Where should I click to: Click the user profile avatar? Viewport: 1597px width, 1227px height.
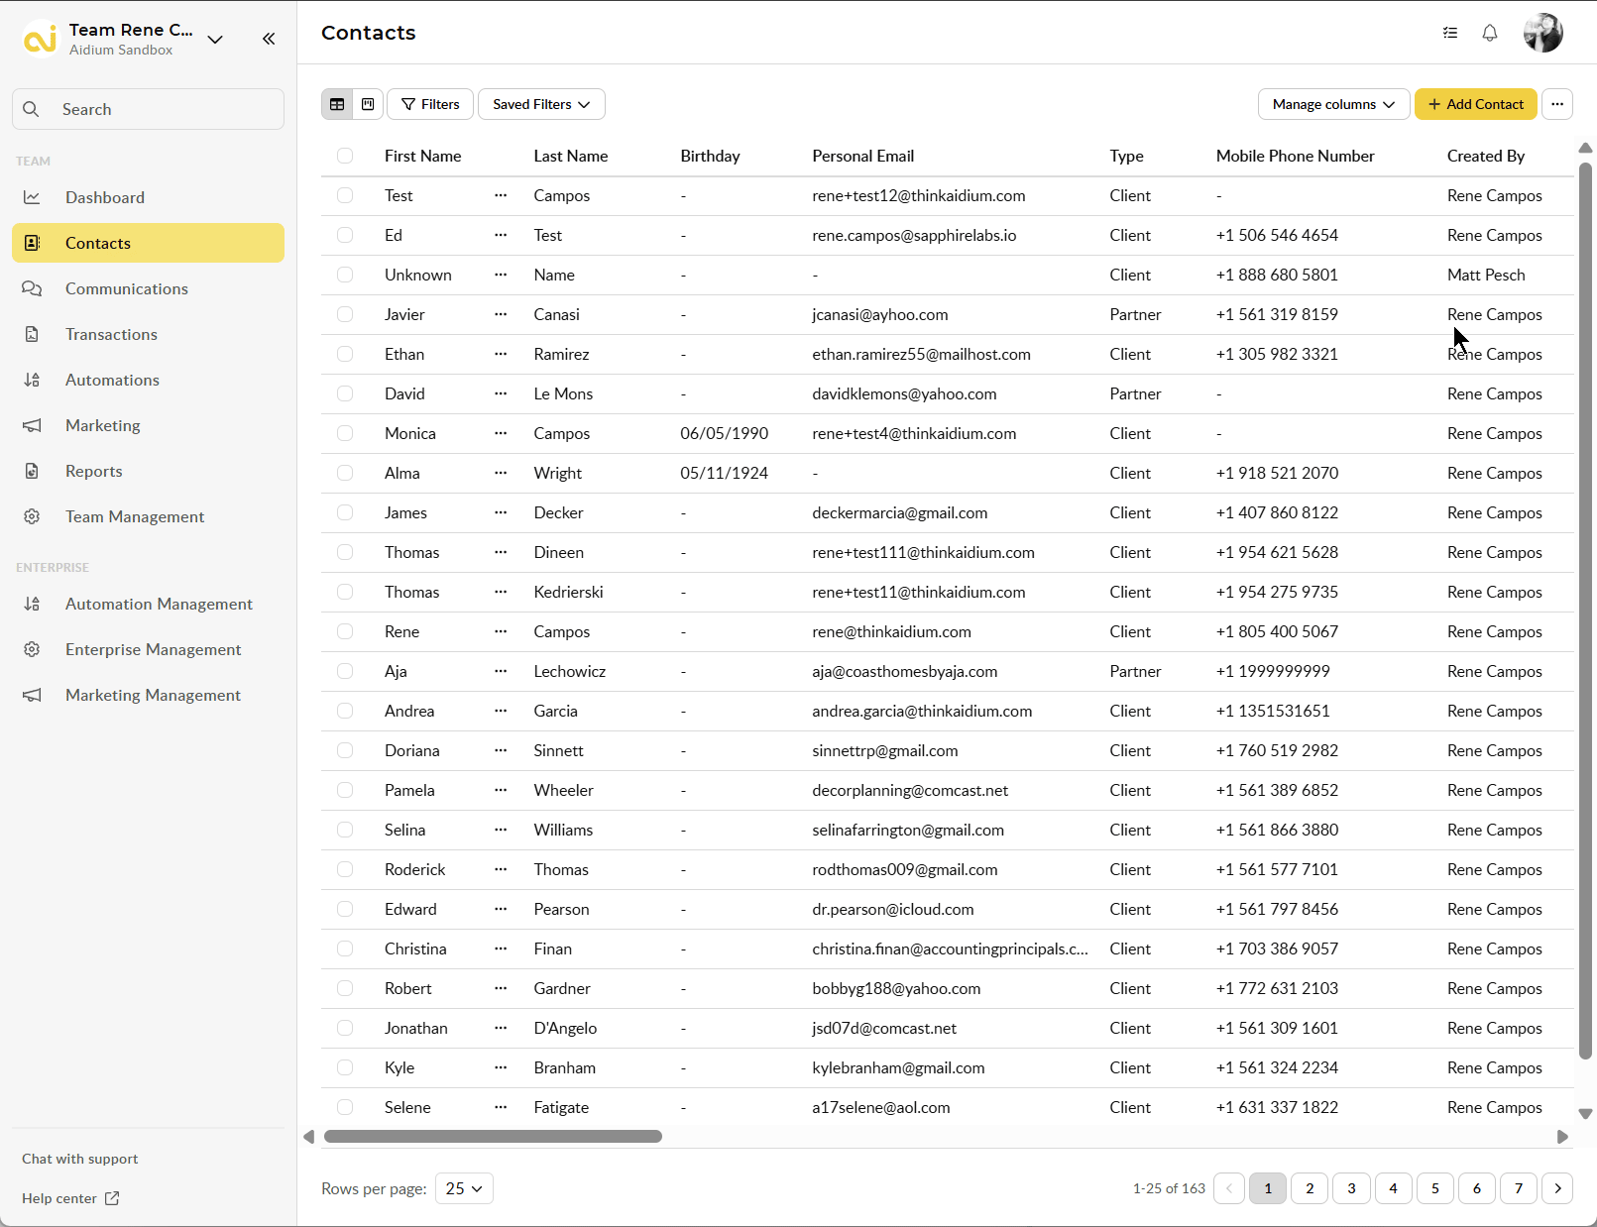[1542, 33]
